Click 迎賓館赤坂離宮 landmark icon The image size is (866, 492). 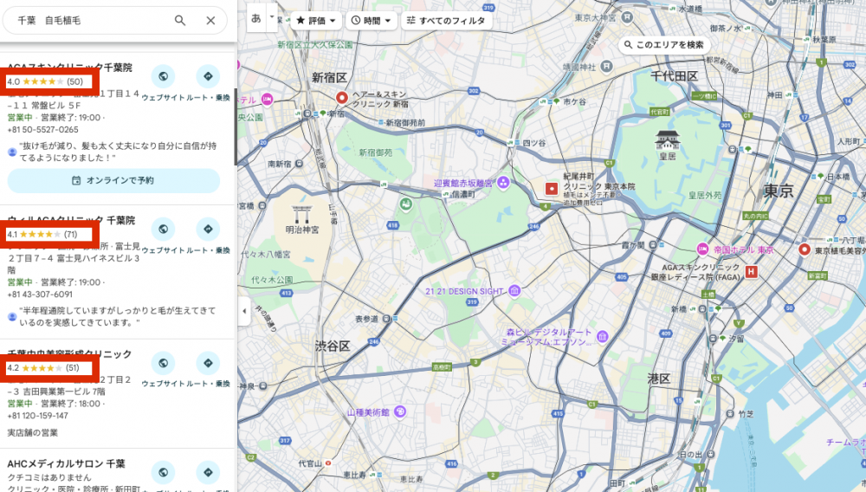pos(503,182)
